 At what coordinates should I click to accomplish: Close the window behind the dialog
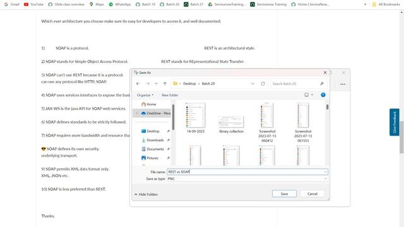343,73
